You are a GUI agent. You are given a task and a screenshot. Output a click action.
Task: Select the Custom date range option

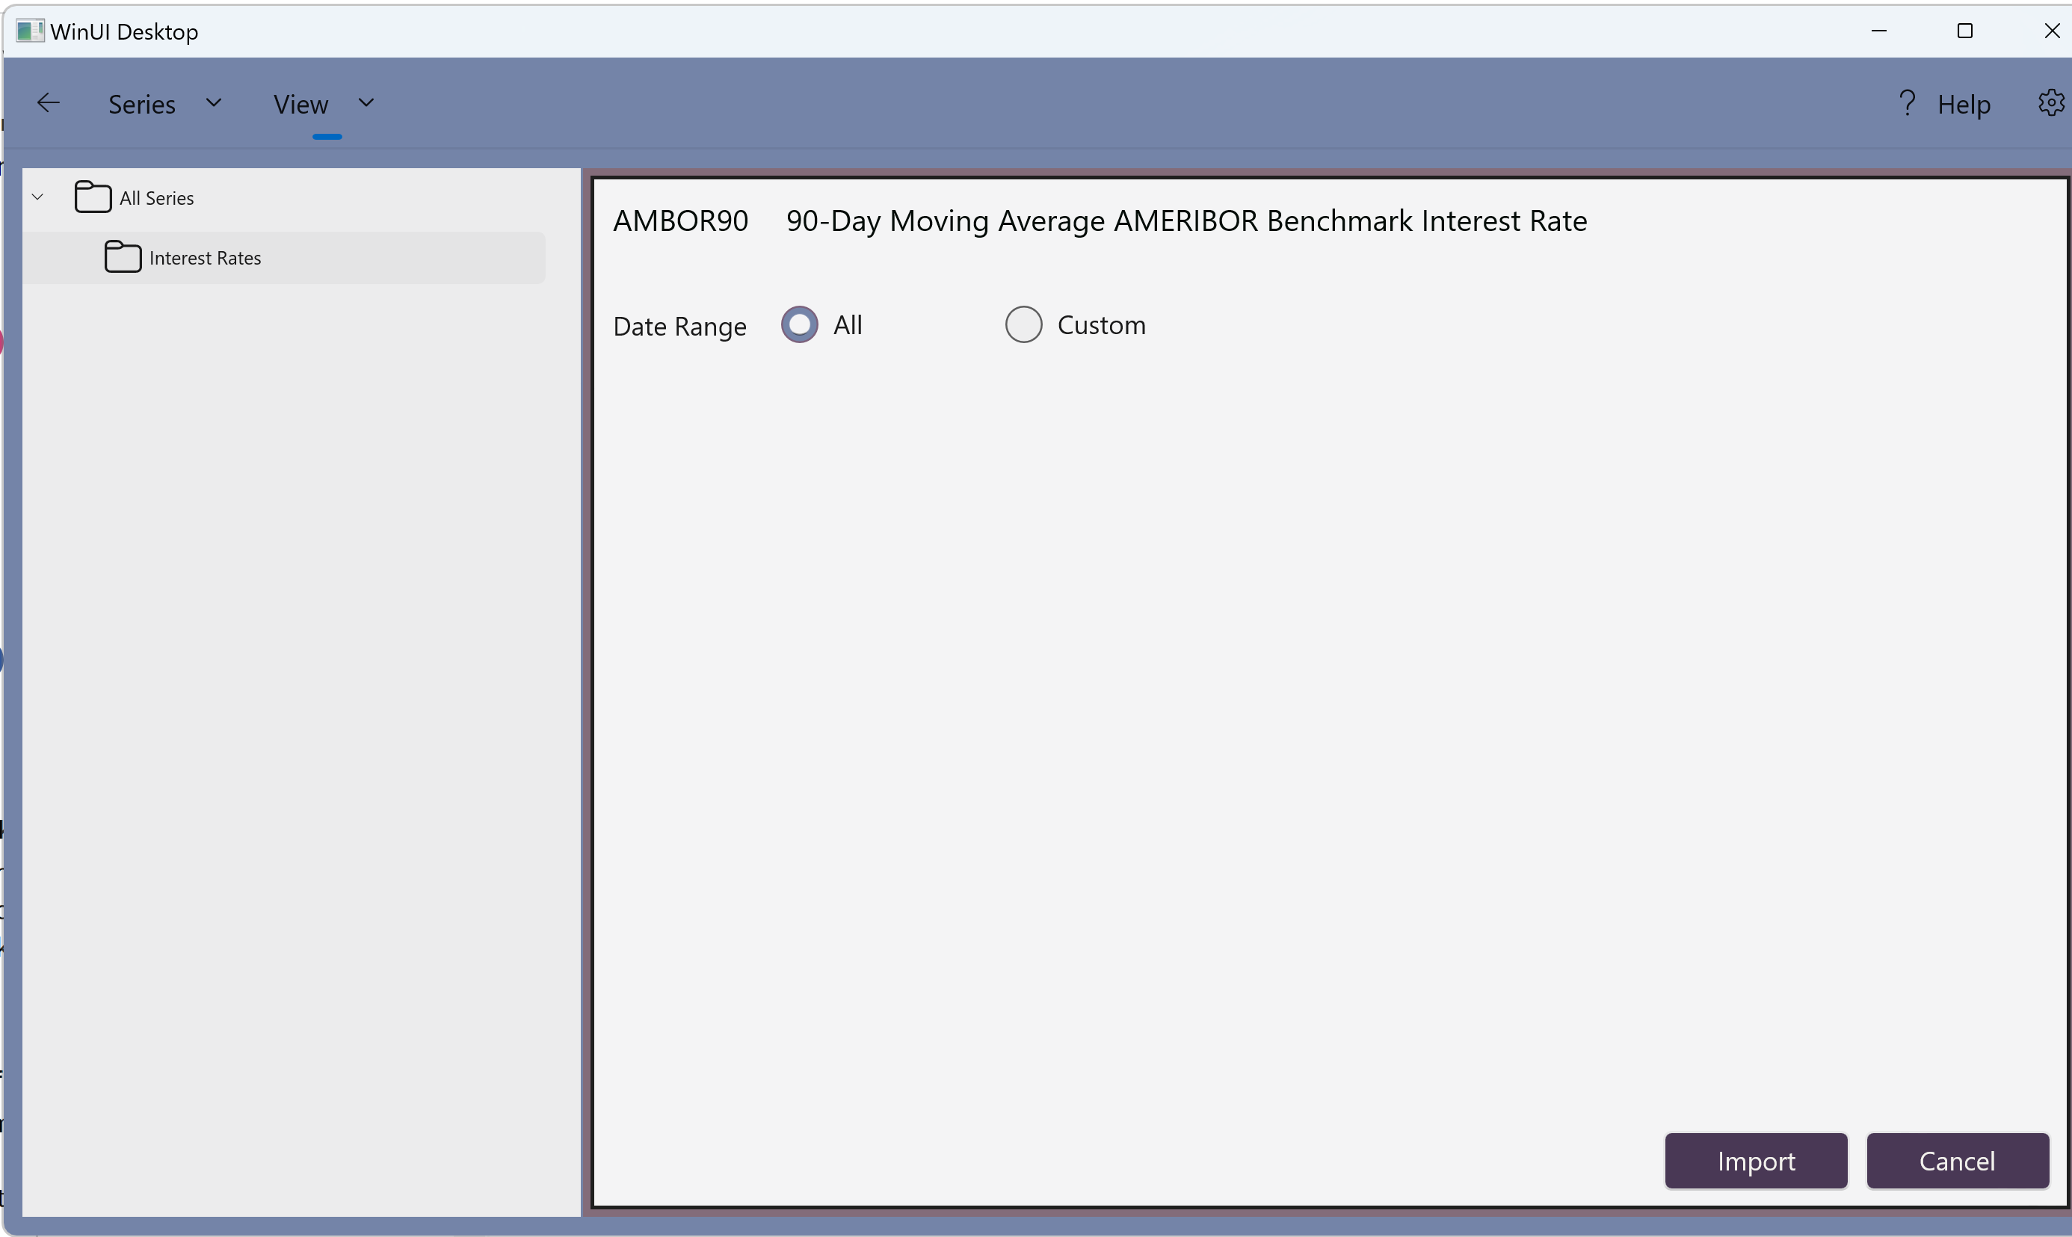[1023, 325]
